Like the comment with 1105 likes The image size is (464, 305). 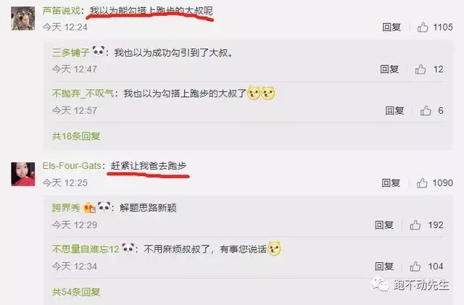(x=423, y=28)
